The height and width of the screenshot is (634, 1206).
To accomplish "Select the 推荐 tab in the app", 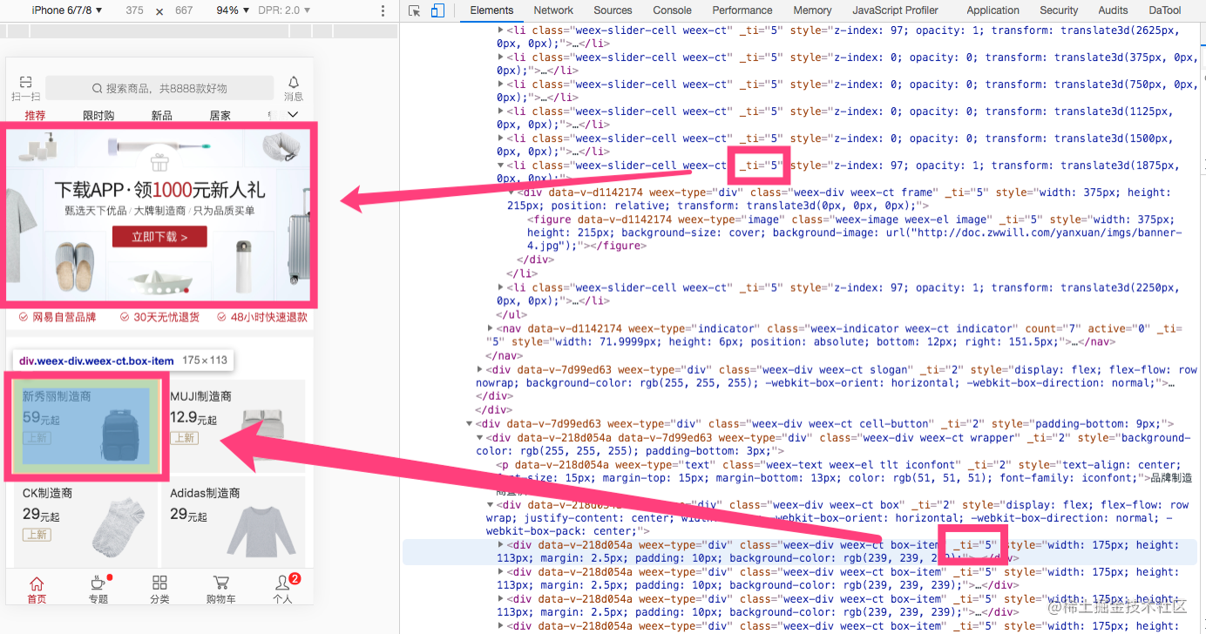I will point(36,115).
